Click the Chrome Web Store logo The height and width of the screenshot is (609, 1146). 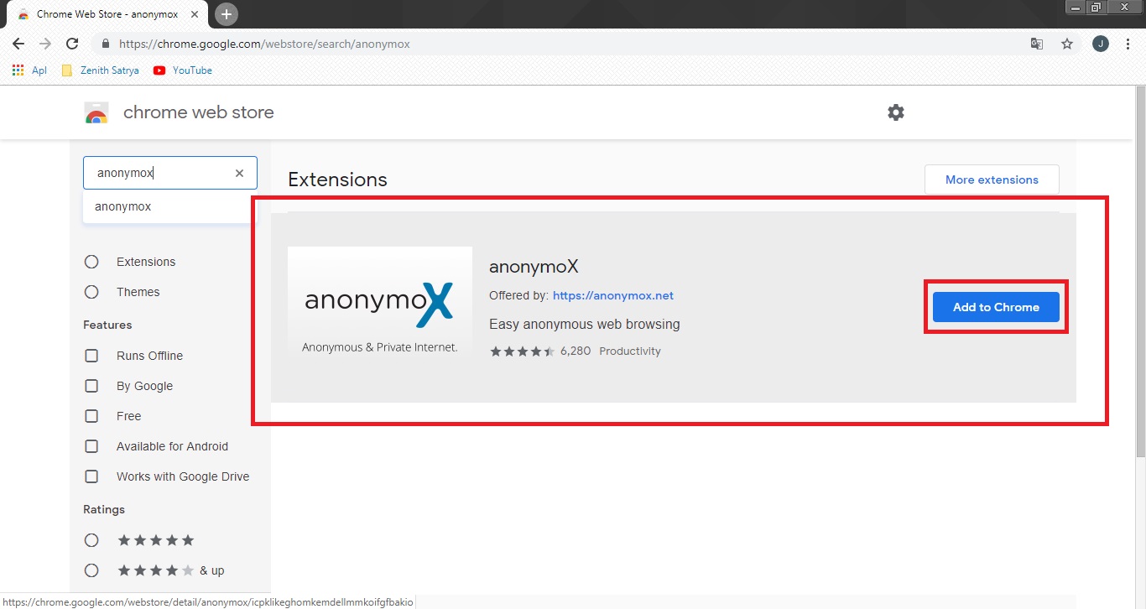coord(96,112)
